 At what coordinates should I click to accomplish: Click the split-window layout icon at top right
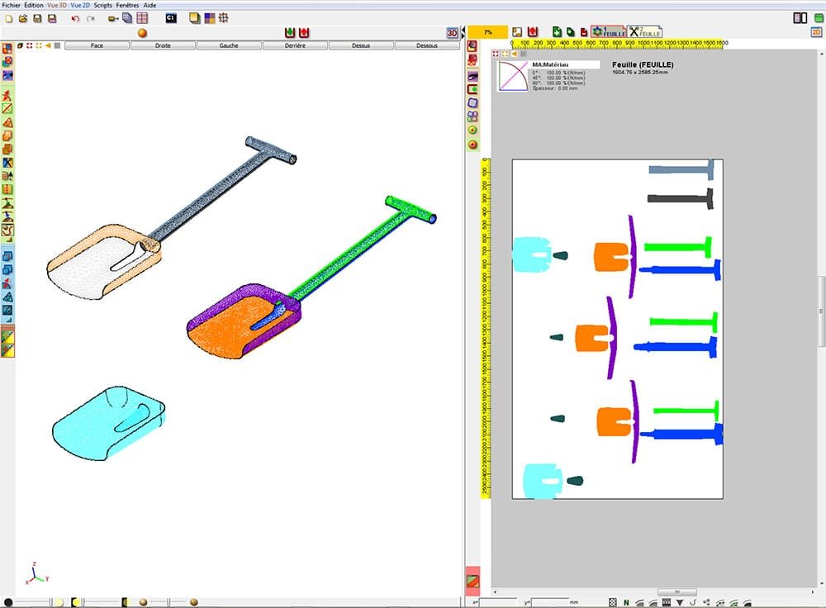(800, 17)
